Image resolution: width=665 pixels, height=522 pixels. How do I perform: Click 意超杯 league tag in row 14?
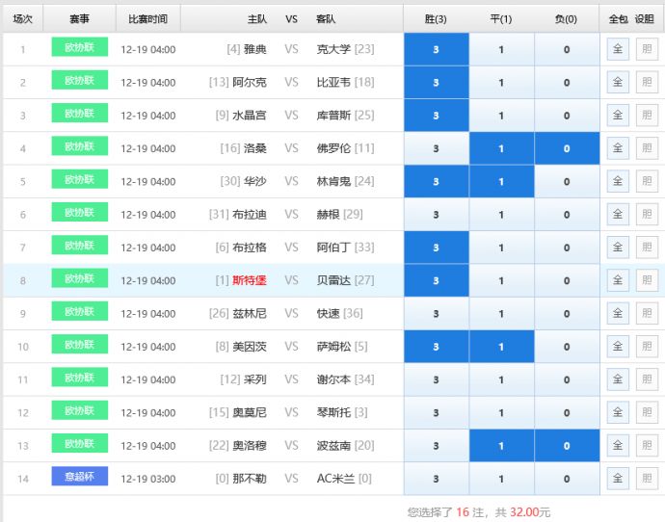[x=80, y=477]
